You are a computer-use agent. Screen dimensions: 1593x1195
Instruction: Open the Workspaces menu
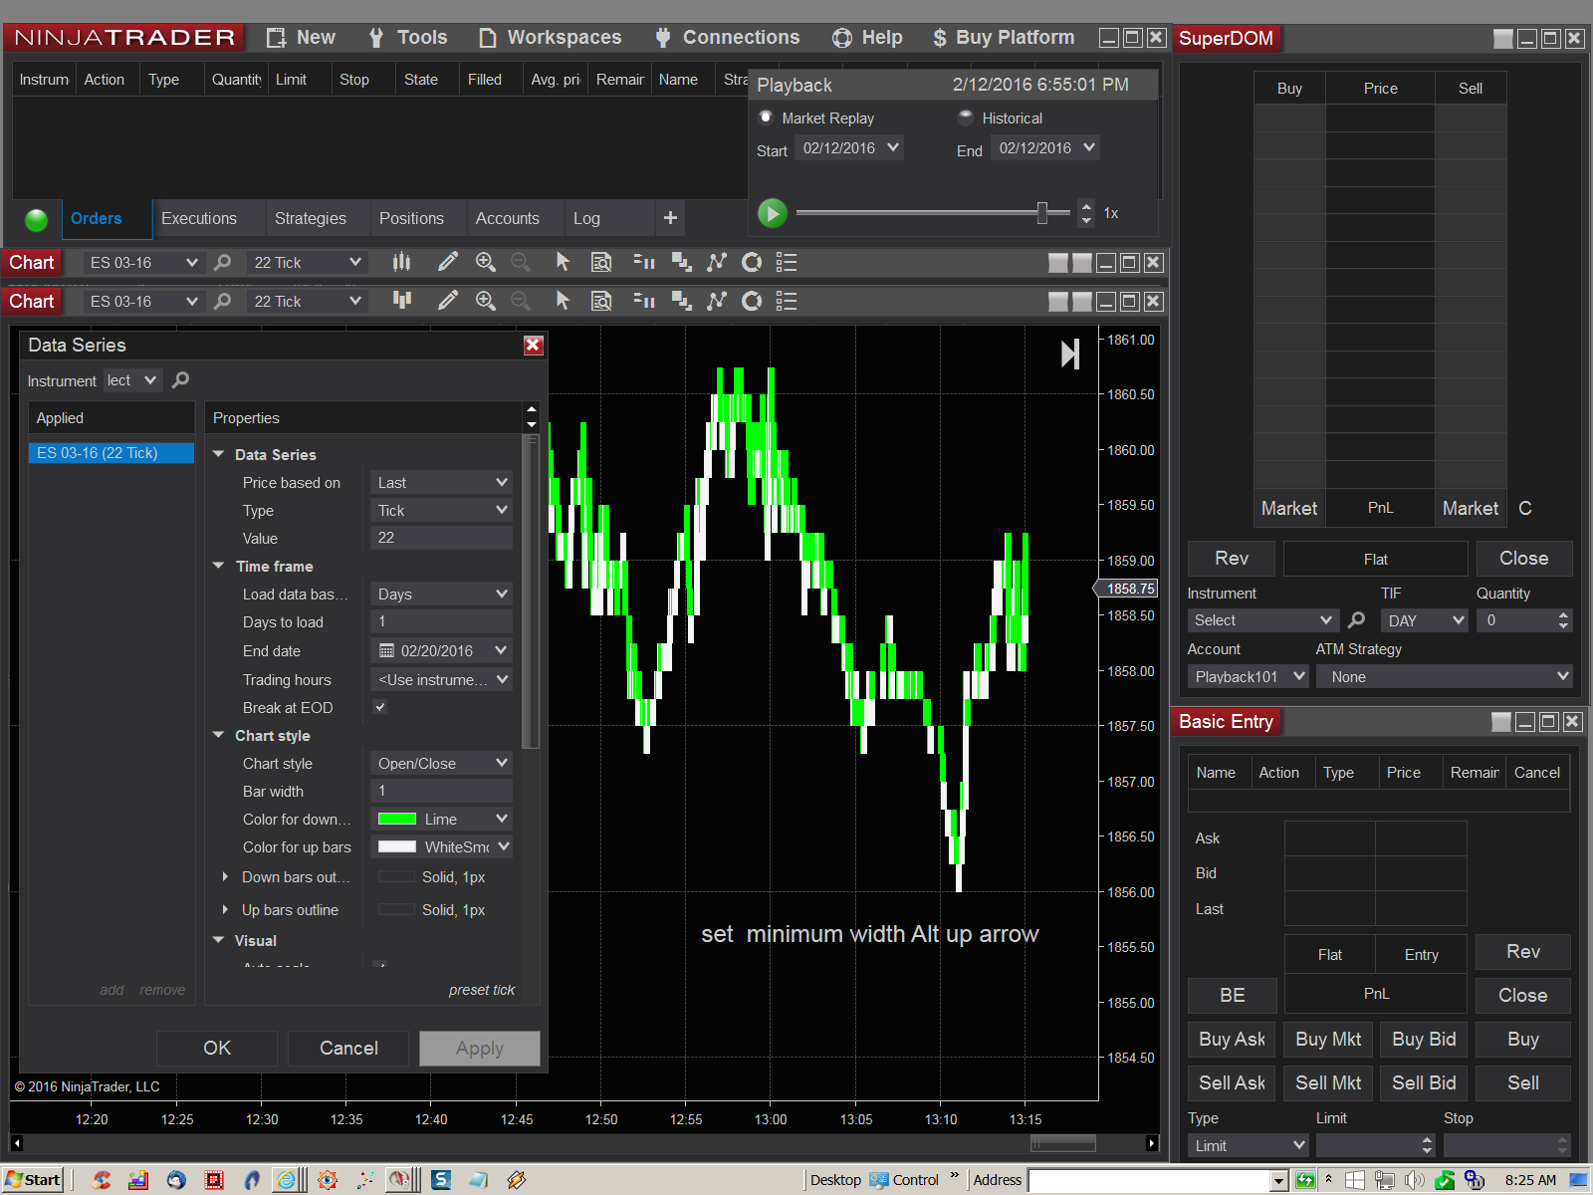click(x=551, y=38)
